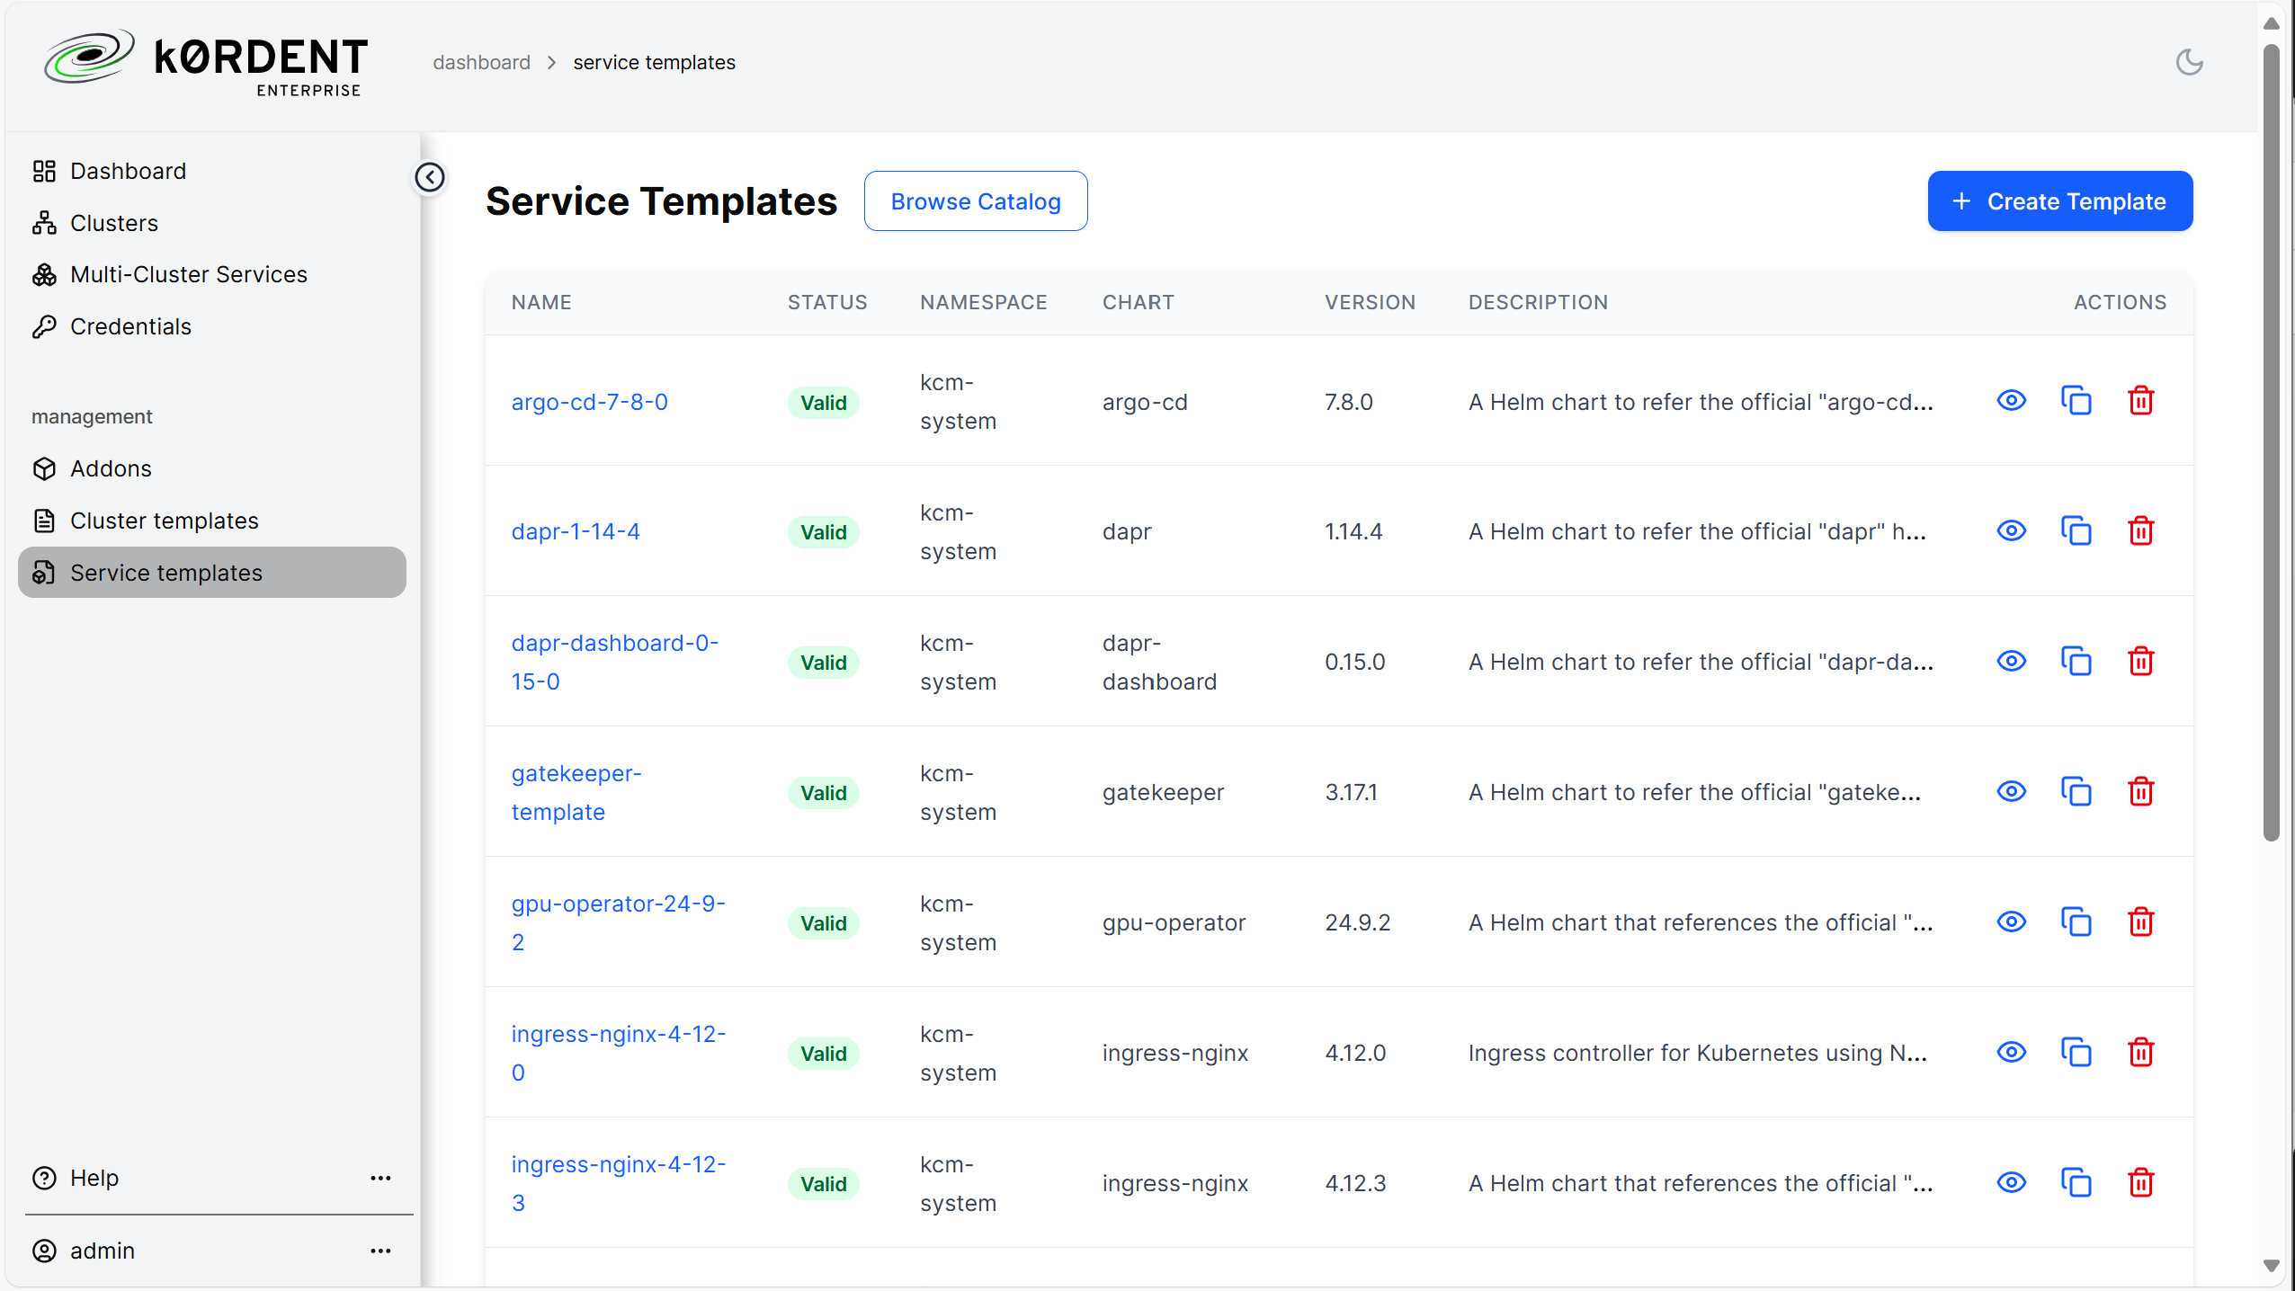Delete the ingress-nginx-4-12-3 template
Image resolution: width=2295 pixels, height=1291 pixels.
(2140, 1183)
